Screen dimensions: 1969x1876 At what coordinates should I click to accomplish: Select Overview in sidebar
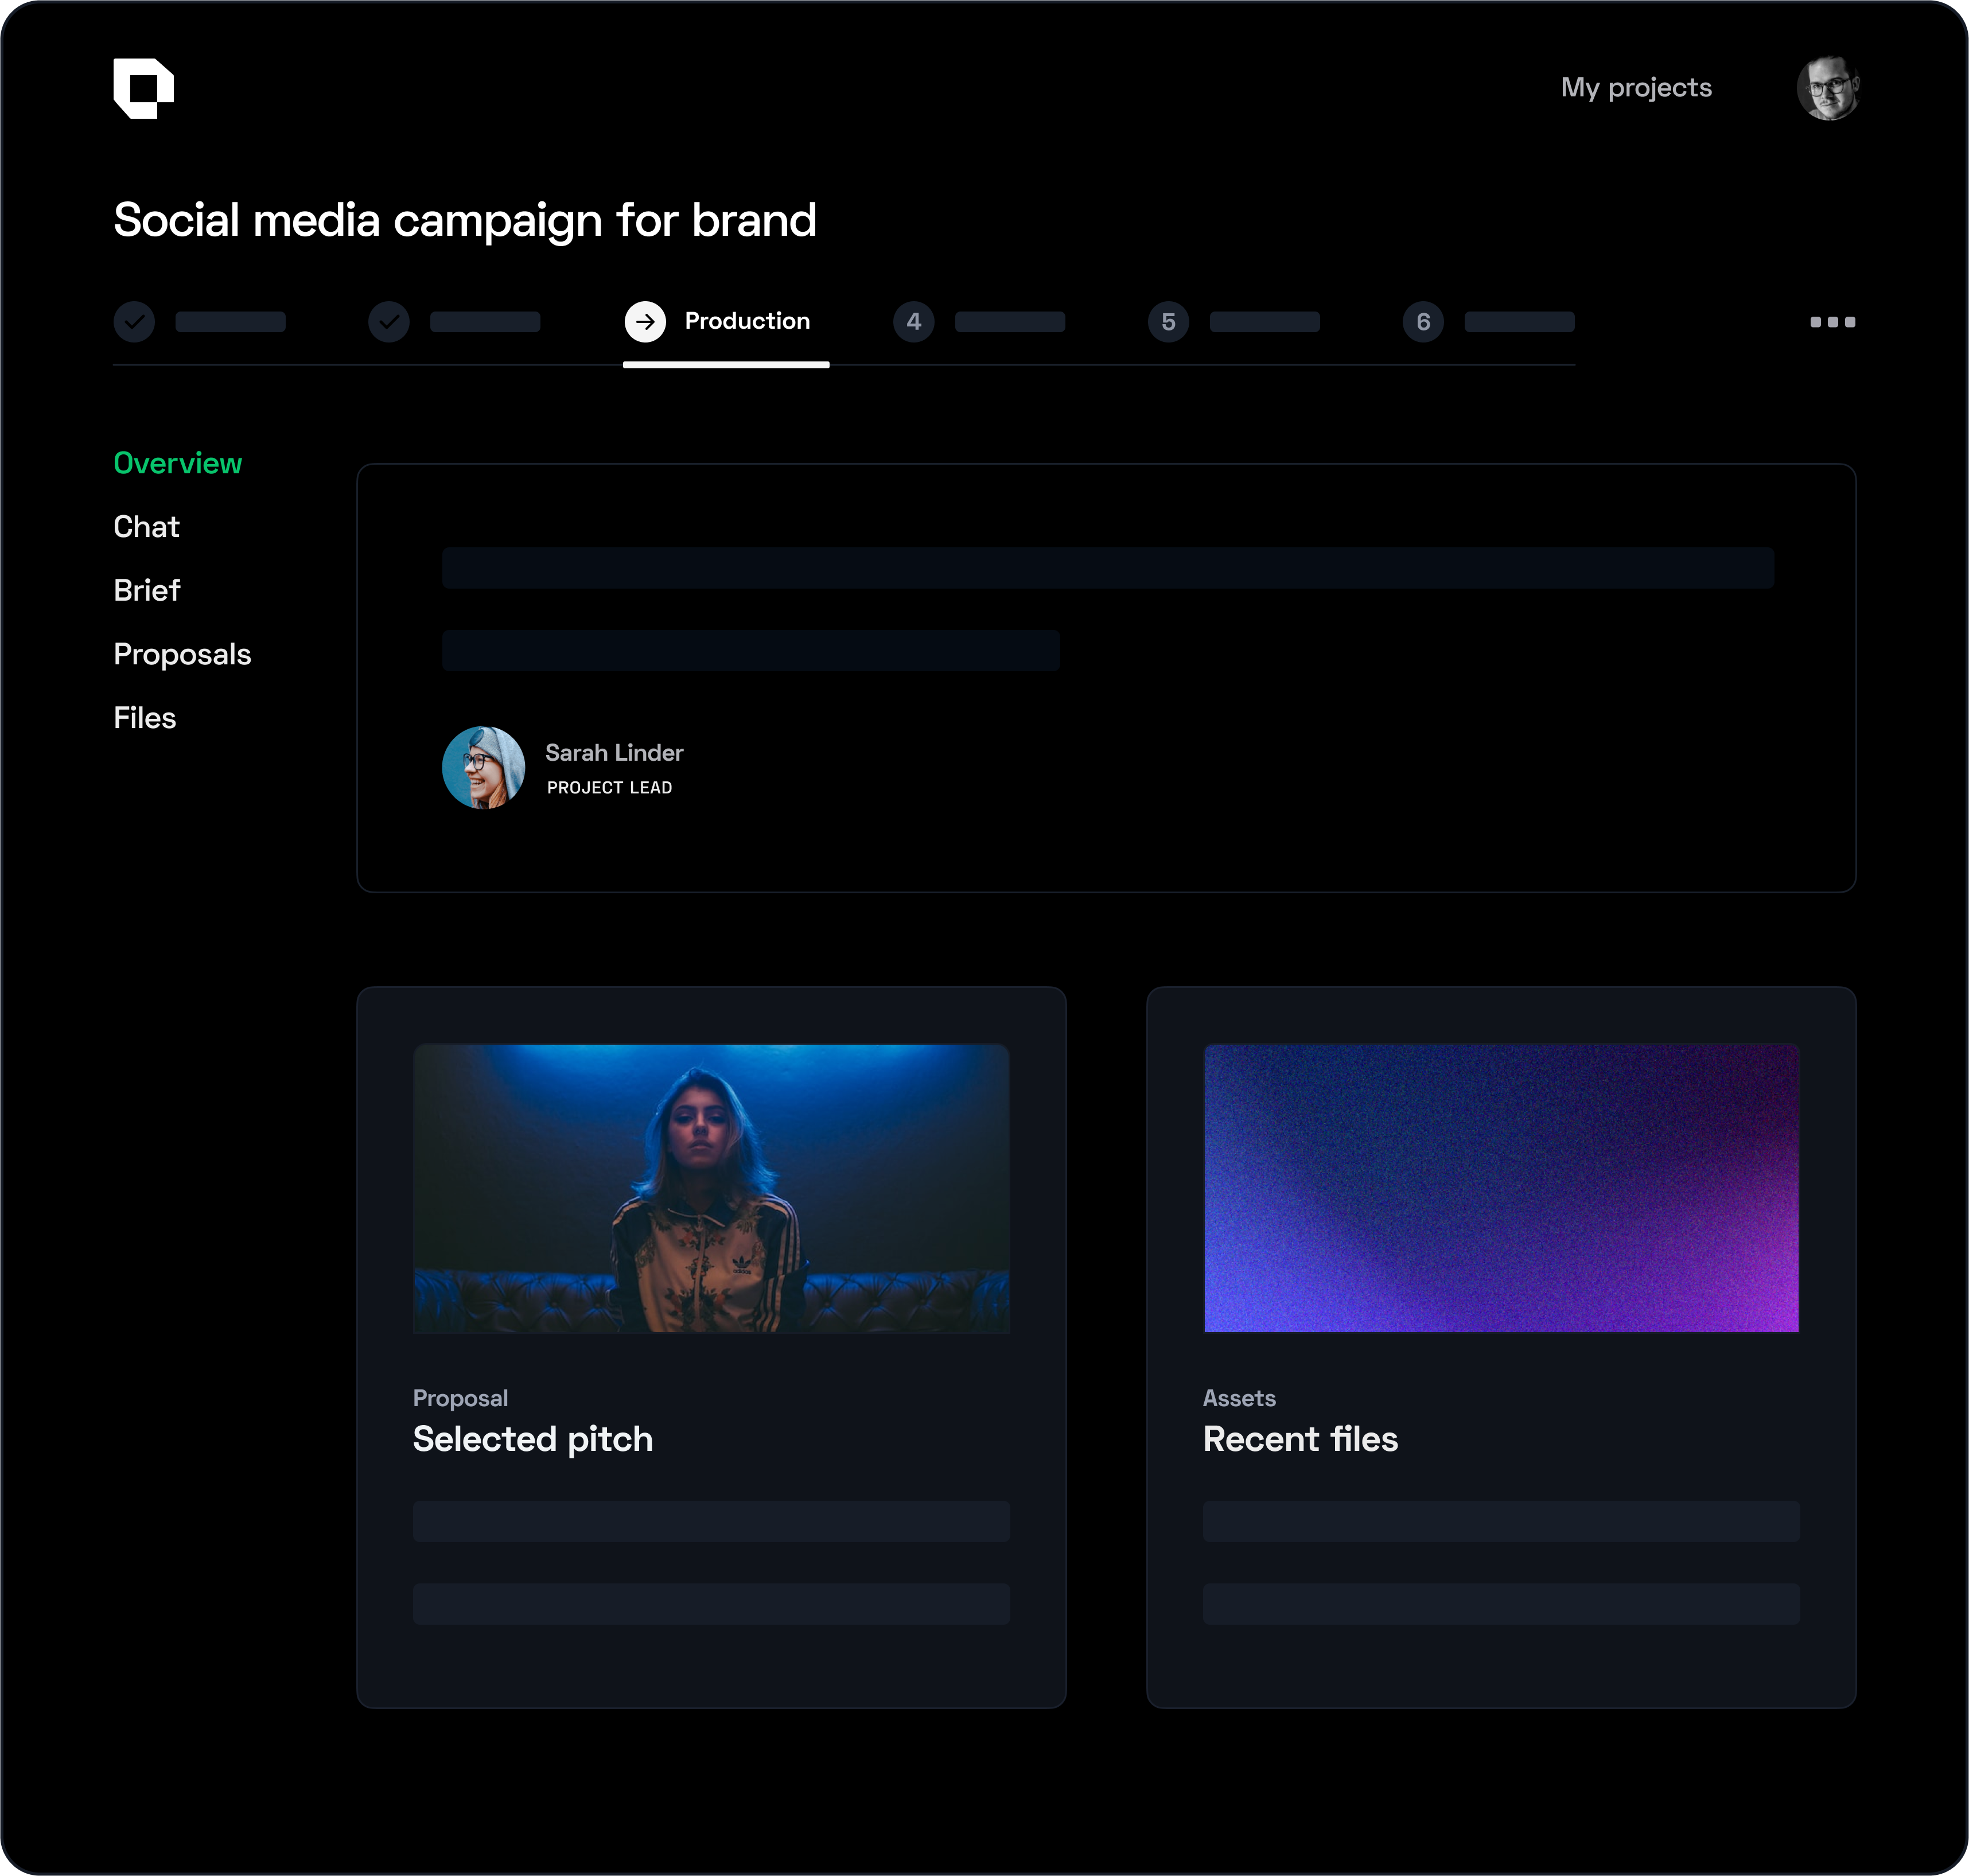(x=178, y=463)
